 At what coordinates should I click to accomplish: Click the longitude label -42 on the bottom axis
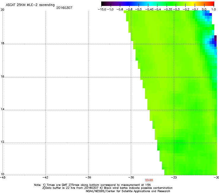tap(45, 178)
